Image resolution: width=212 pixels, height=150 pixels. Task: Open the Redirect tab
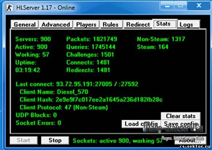click(x=138, y=24)
